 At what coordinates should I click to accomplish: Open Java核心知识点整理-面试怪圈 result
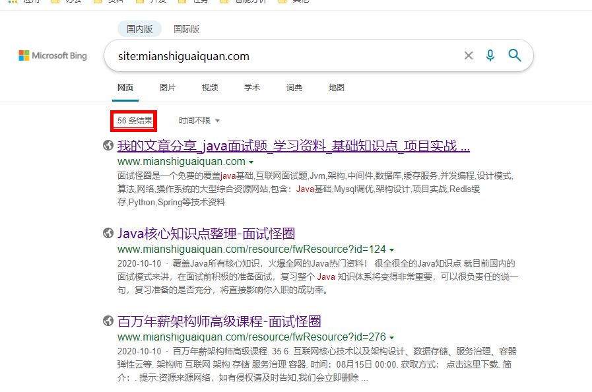206,234
